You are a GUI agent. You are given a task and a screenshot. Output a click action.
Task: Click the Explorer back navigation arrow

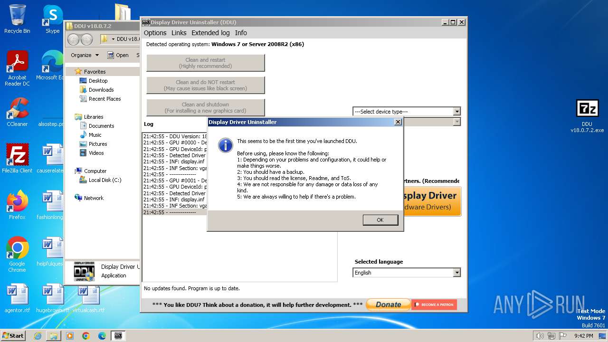pos(74,39)
